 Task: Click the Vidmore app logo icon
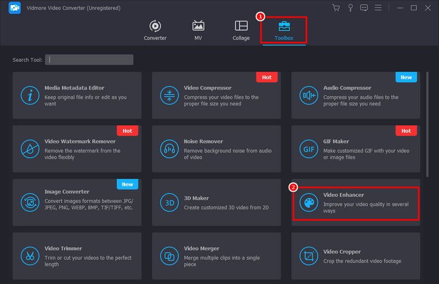15,8
